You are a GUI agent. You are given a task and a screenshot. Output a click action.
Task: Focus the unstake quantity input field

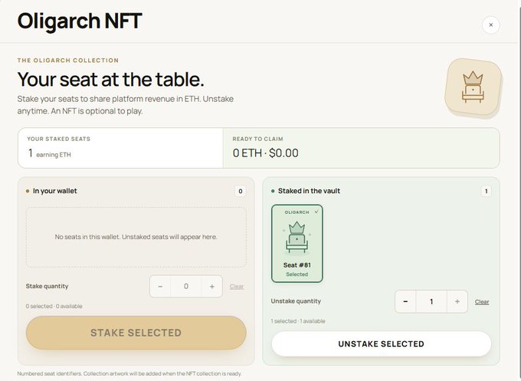click(431, 301)
